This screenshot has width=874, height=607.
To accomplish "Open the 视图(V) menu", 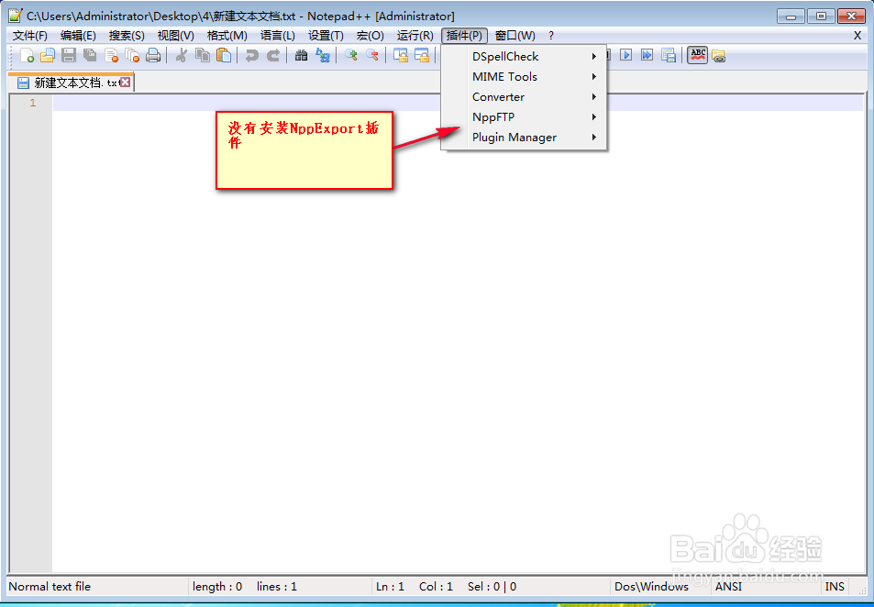I will [175, 36].
